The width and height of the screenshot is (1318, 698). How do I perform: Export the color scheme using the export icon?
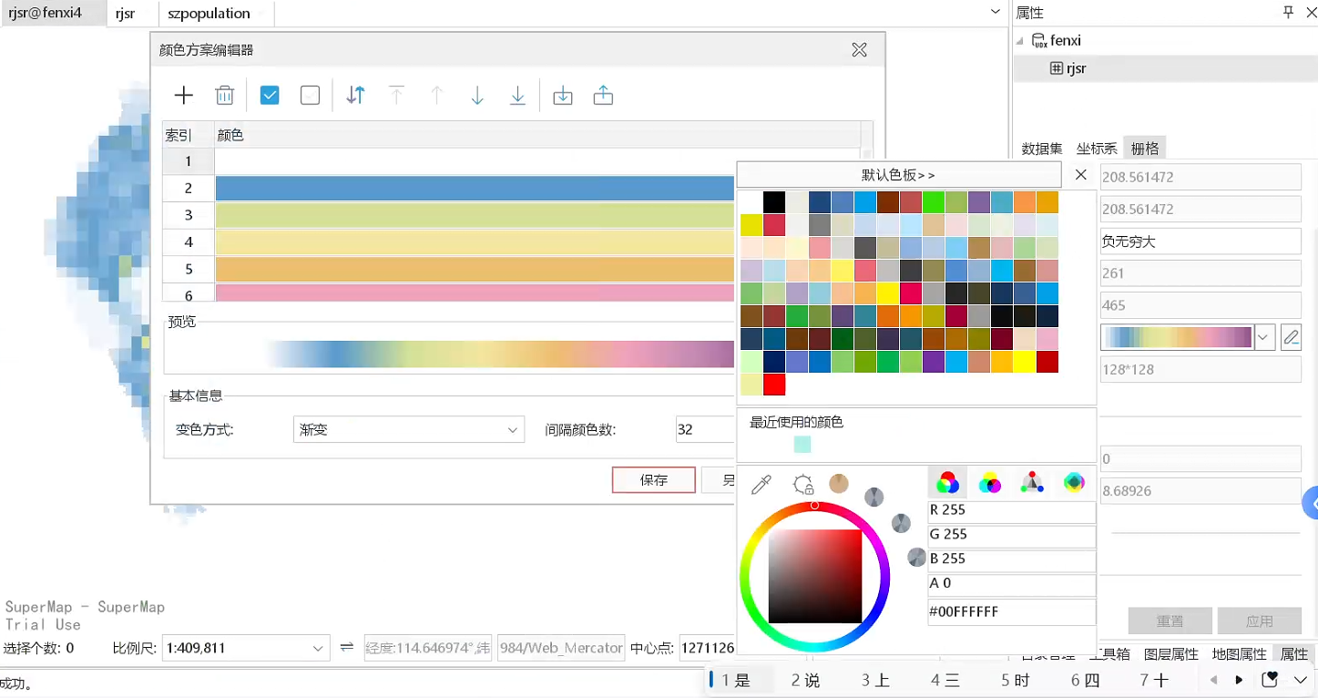tap(603, 96)
